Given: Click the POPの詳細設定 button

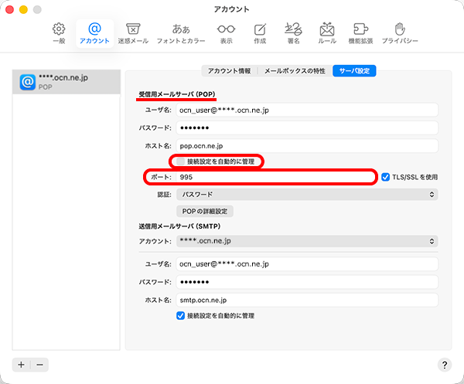Looking at the screenshot, I should [204, 211].
